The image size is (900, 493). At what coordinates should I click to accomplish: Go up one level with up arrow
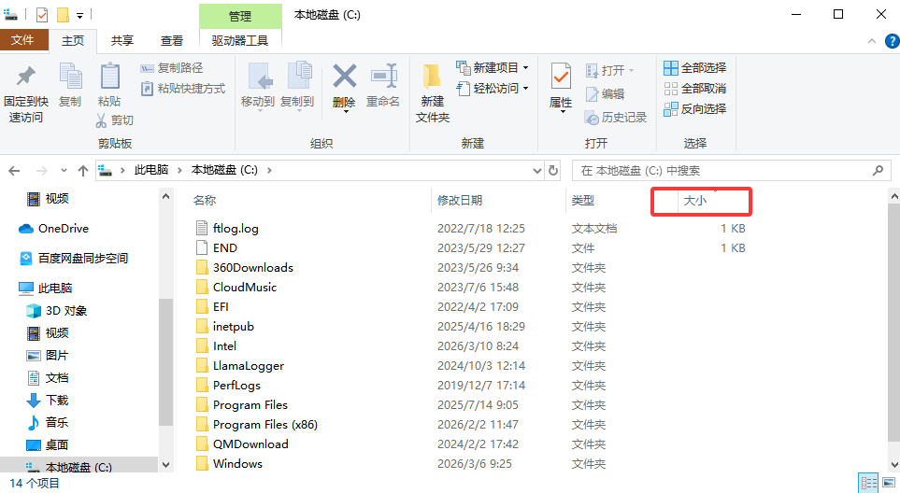[x=83, y=171]
